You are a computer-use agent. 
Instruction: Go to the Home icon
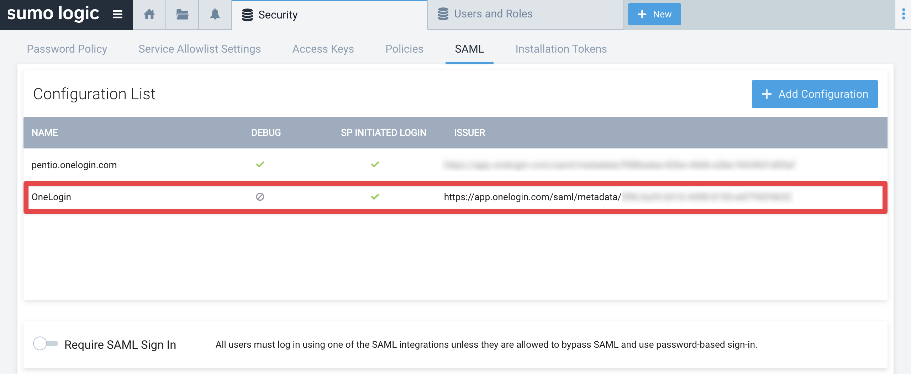[149, 14]
